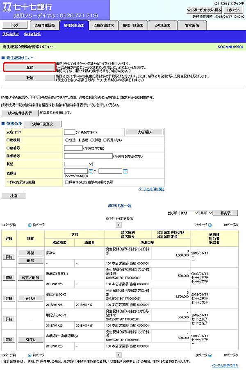Click request number S0125201801170002101
The image size is (246, 370).
123,340
